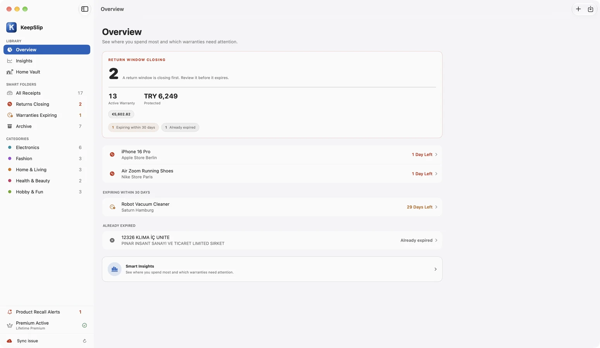Click the sync retry refresh icon
Image resolution: width=600 pixels, height=348 pixels.
tap(84, 341)
